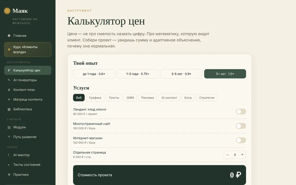Click the «Калькулятор цен» page heading
Screen dimensions: 296x185
click(x=106, y=21)
